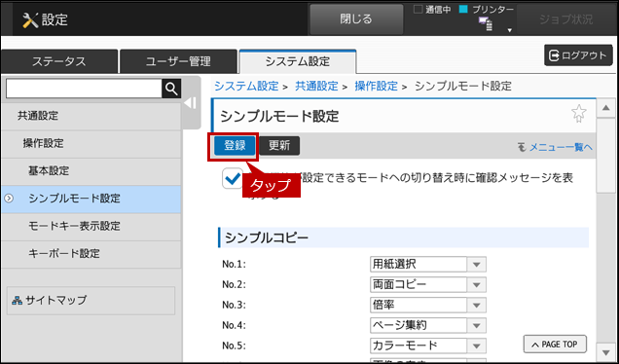Viewport: 619px width, 364px height.
Task: Click the No.5: label
Action: coord(234,346)
